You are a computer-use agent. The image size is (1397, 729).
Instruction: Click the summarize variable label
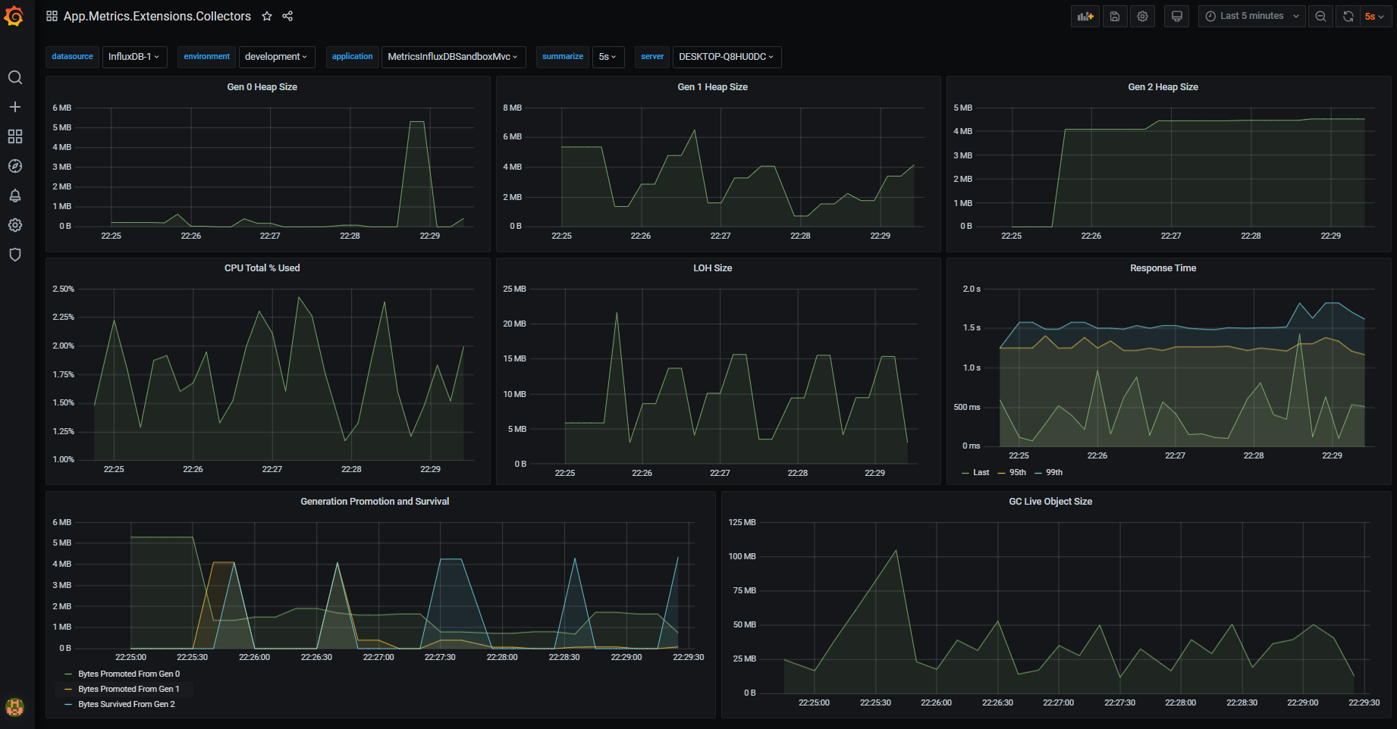[x=563, y=57]
